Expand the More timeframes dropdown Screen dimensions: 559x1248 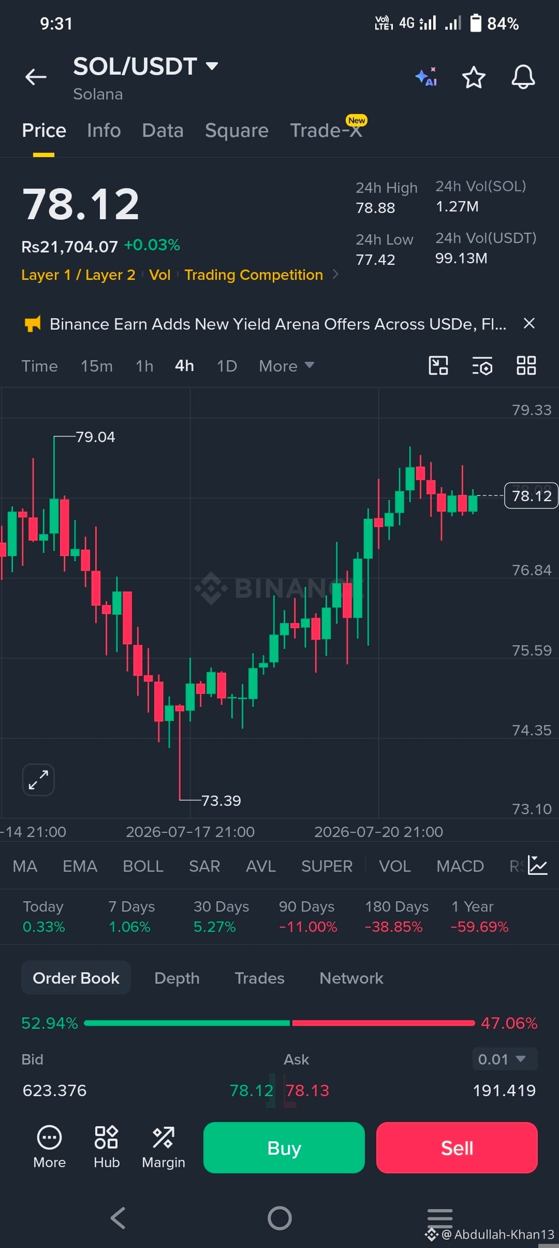(x=287, y=366)
